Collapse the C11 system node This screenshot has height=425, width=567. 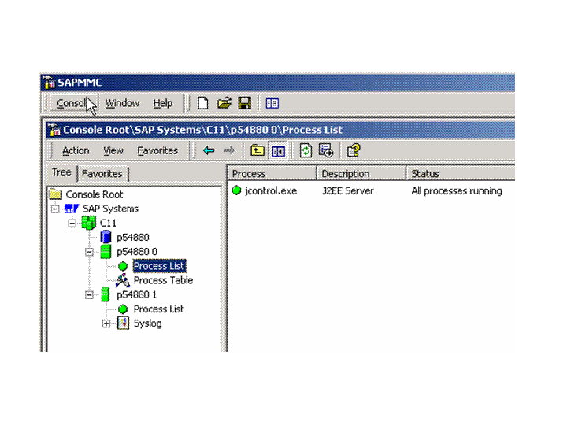pyautogui.click(x=72, y=224)
